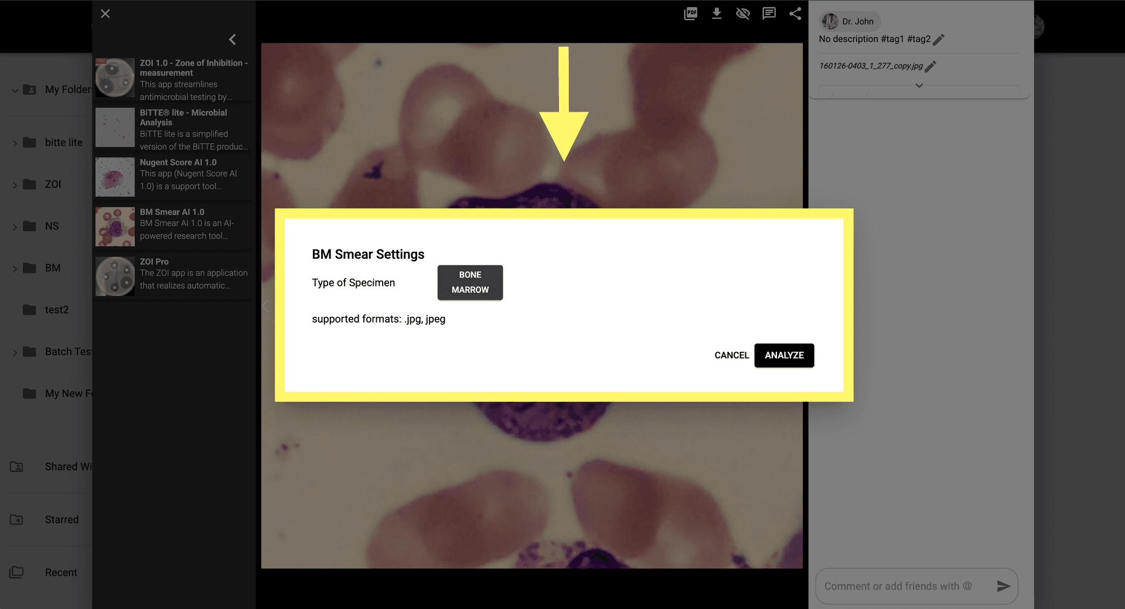The width and height of the screenshot is (1125, 609).
Task: Click the share icon
Action: (x=795, y=13)
